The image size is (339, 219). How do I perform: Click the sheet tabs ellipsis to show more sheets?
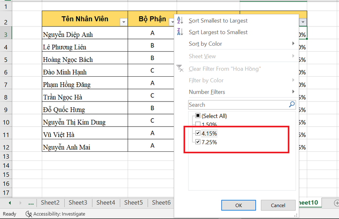pos(31,203)
